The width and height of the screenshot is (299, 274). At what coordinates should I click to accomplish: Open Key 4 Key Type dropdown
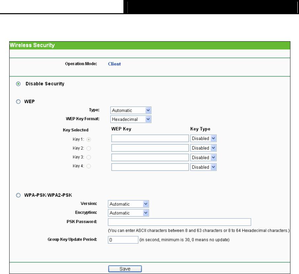204,167
